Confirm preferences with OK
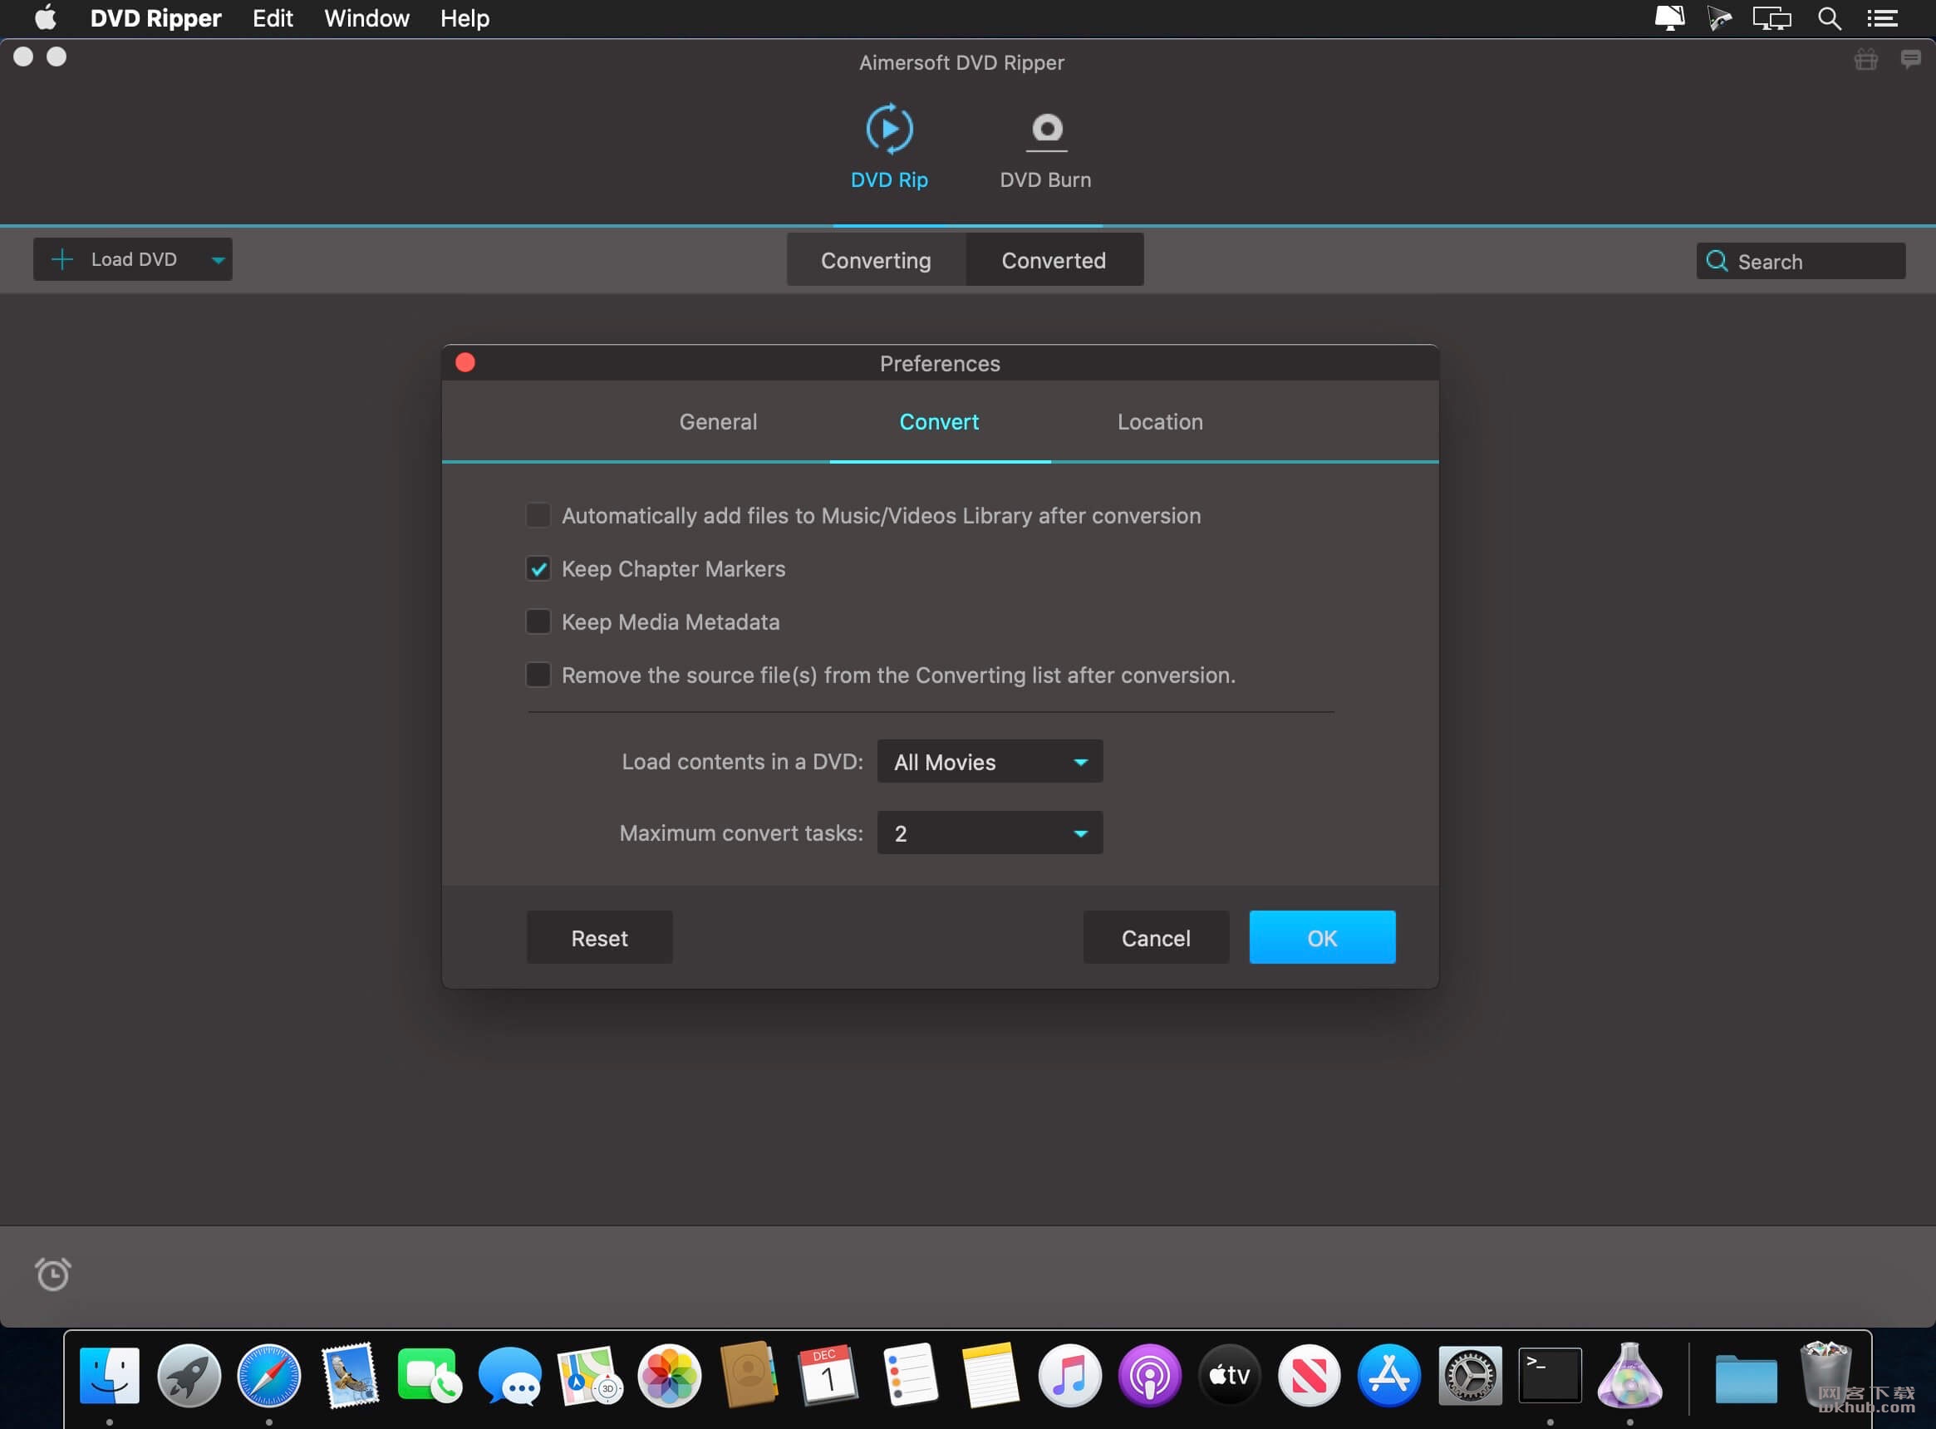This screenshot has width=1936, height=1429. click(1322, 939)
